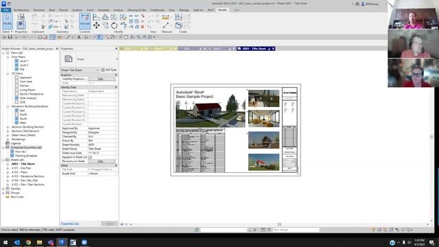Select the Planting Schedule item

coord(26,156)
